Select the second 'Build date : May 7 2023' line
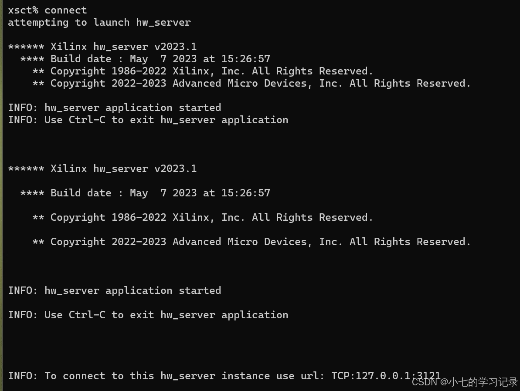520x391 pixels. pyautogui.click(x=145, y=193)
